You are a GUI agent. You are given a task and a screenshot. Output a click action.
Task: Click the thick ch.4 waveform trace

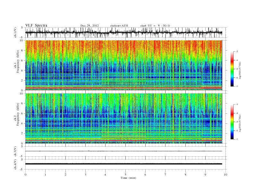[123, 164]
